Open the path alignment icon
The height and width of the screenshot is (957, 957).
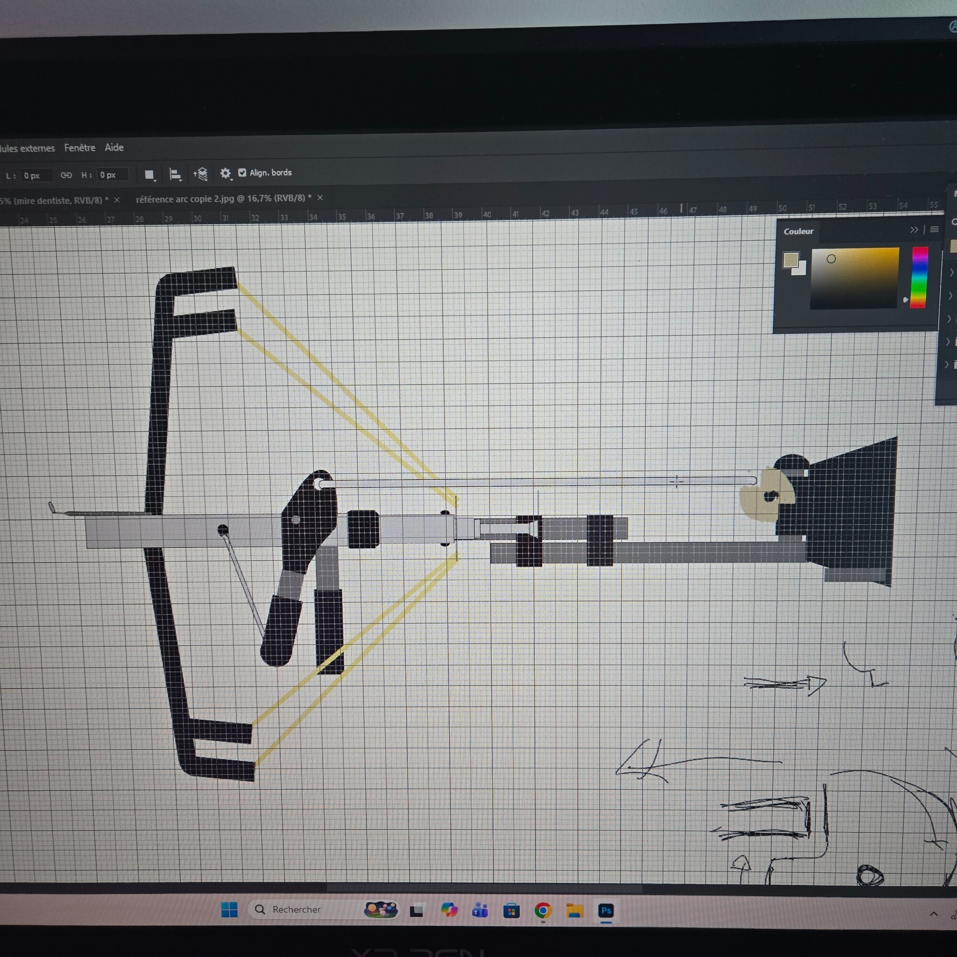point(175,174)
